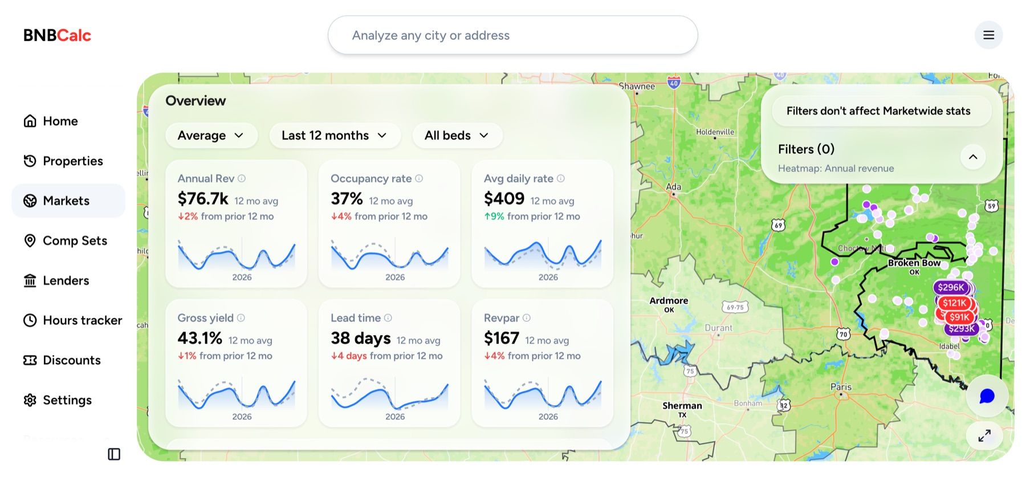
Task: Open the Avg daily rate chart card
Action: [543, 223]
